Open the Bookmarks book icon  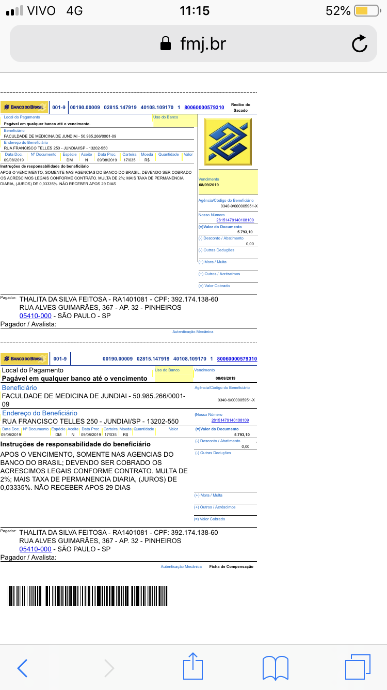[275, 668]
